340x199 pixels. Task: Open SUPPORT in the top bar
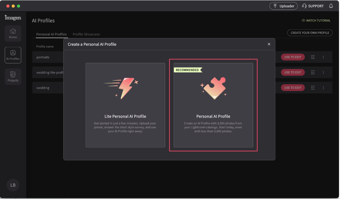(x=313, y=6)
